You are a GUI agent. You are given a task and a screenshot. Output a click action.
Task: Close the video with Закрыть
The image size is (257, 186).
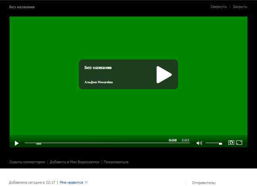pyautogui.click(x=240, y=7)
